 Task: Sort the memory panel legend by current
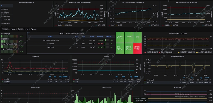click(x=136, y=77)
